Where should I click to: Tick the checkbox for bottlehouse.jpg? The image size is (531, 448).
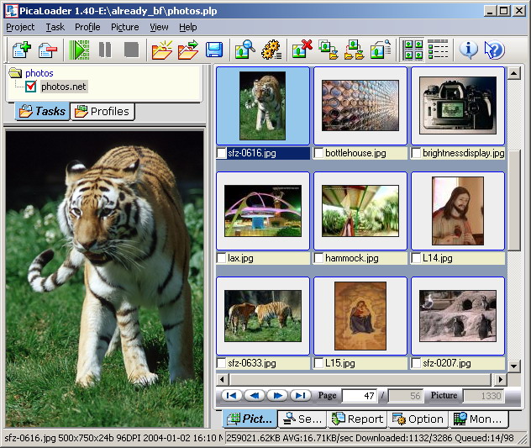point(319,154)
